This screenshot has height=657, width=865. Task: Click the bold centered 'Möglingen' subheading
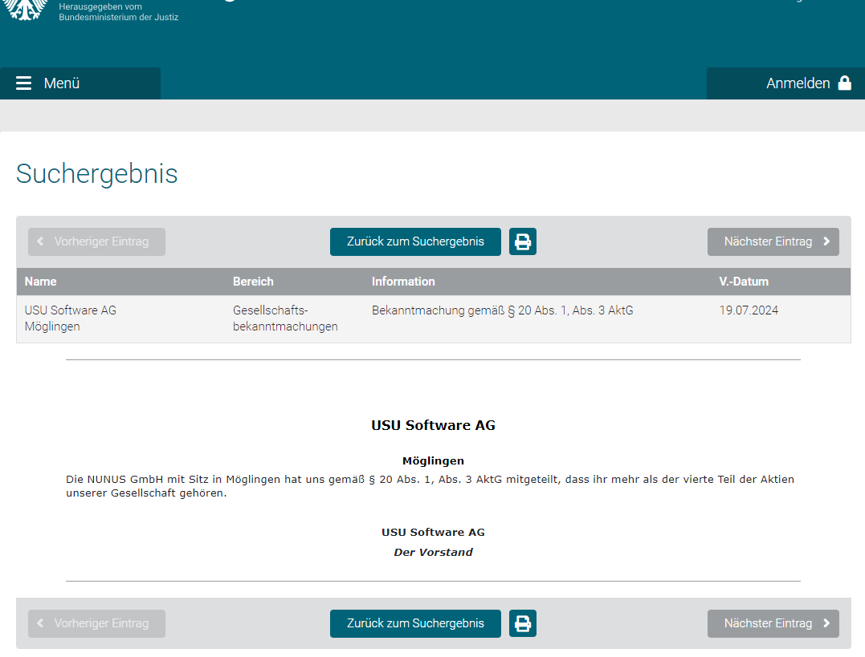click(433, 460)
